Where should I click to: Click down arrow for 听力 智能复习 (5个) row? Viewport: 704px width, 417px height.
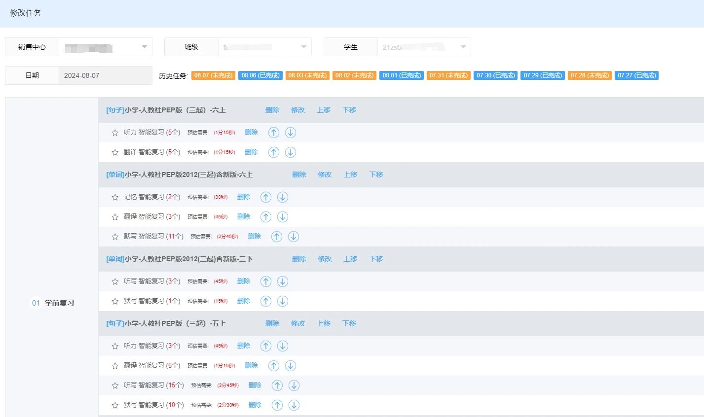(x=291, y=133)
